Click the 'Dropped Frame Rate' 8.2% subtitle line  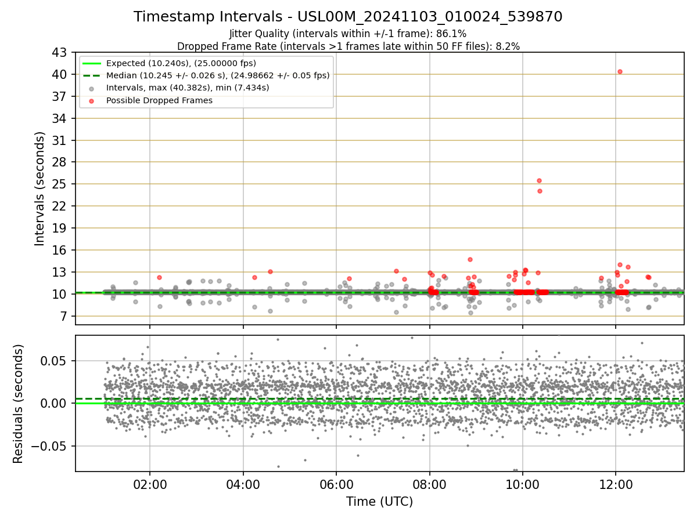tap(348, 46)
